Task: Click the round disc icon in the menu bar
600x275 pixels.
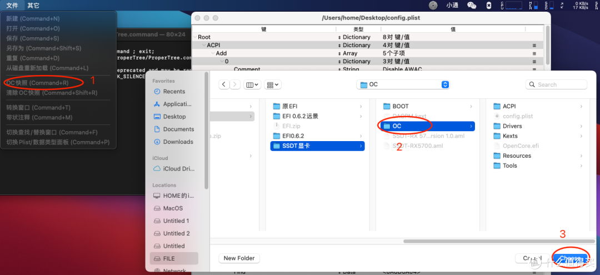Action: click(433, 6)
